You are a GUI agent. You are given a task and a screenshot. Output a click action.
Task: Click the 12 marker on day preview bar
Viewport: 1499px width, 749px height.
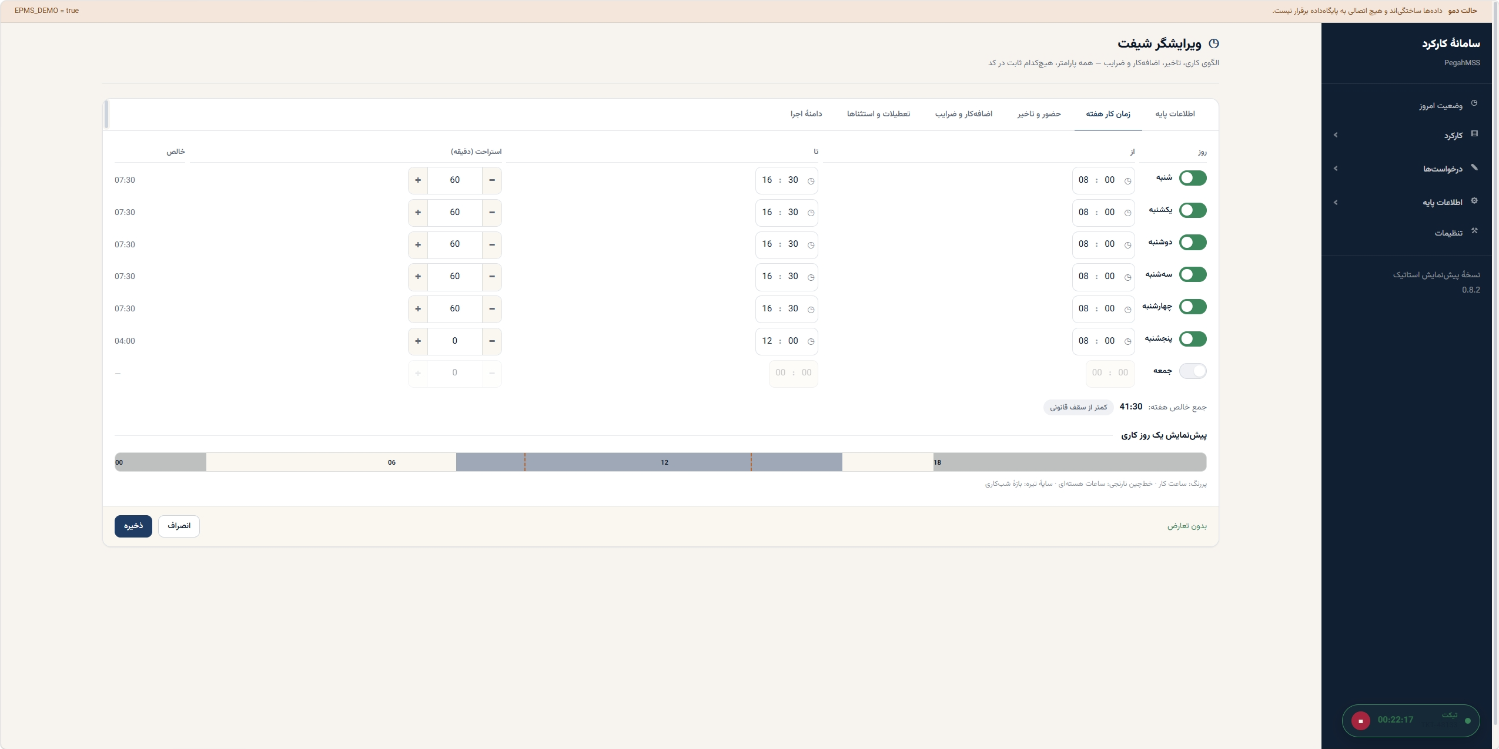[664, 462]
